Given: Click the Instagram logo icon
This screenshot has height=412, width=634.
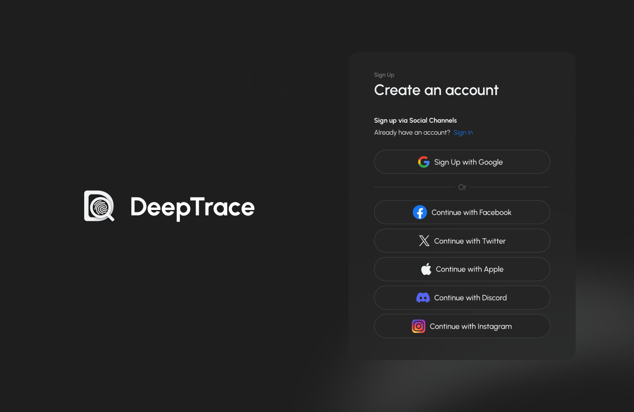Looking at the screenshot, I should point(419,326).
